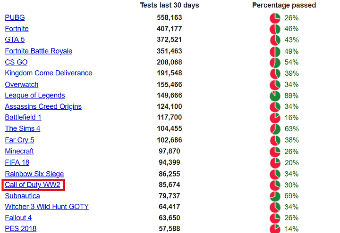Click the 124,100 tests value
This screenshot has height=233, width=340.
[x=170, y=106]
